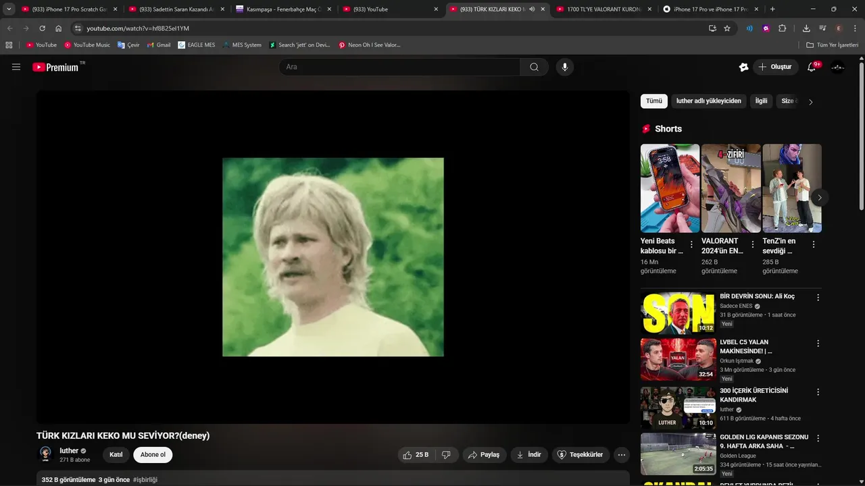
Task: Open options for BİR DEVRİN SONU video
Action: tap(818, 298)
